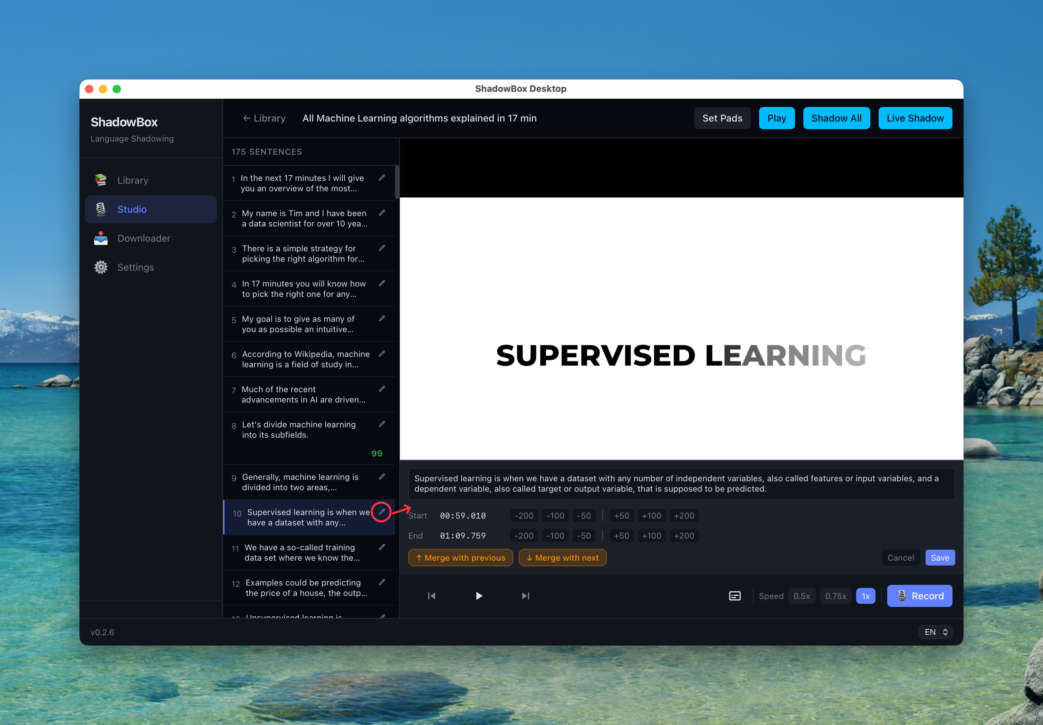The width and height of the screenshot is (1043, 725).
Task: Edit sentence 8 with its pencil icon
Action: point(382,424)
